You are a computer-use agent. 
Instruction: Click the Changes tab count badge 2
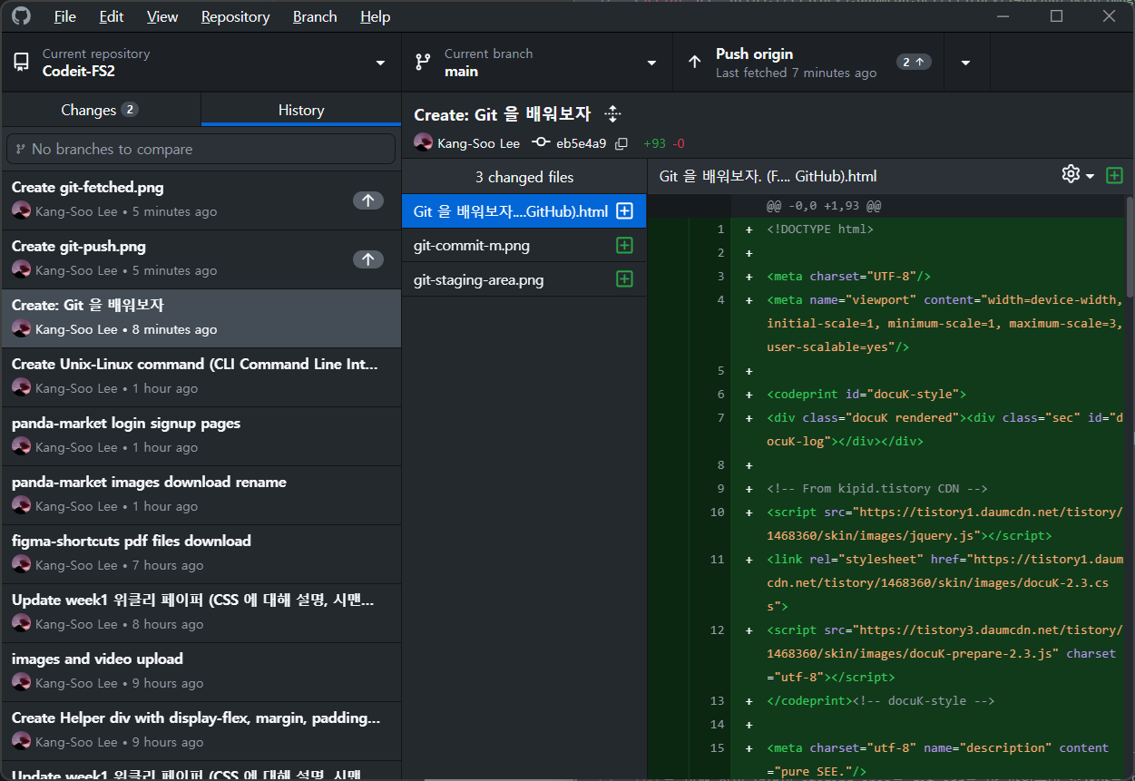coord(130,110)
